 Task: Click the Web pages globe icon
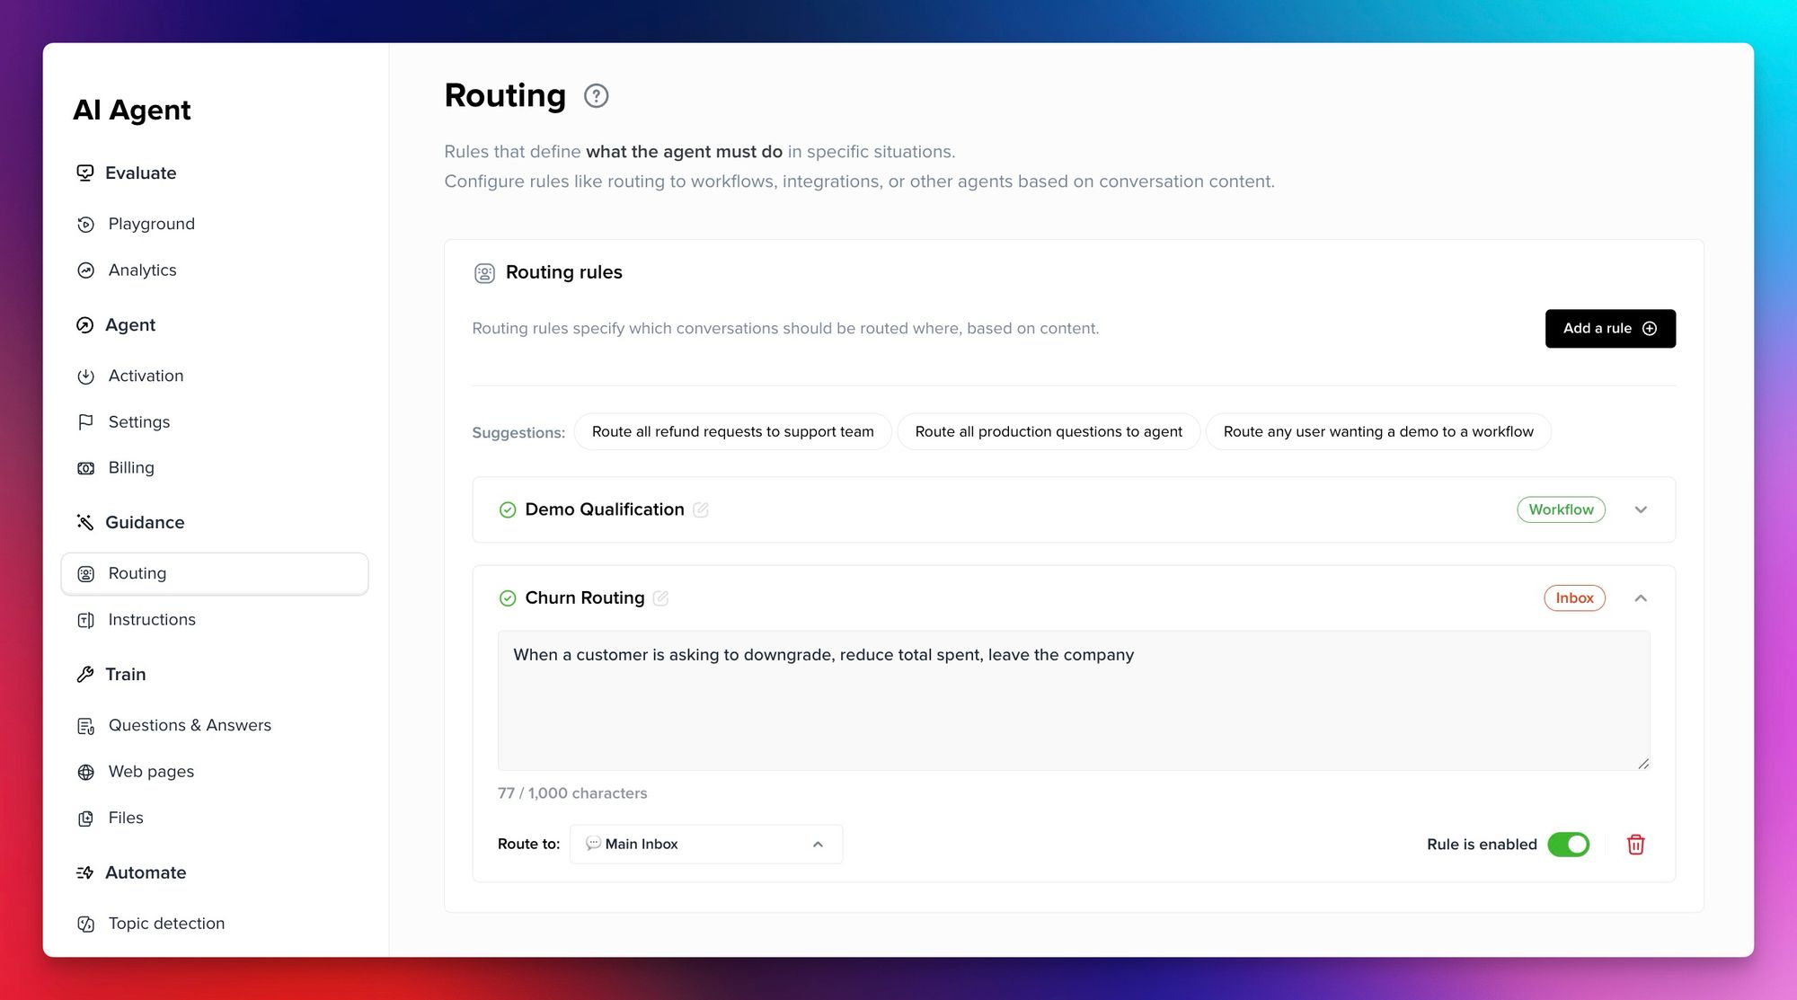coord(86,773)
